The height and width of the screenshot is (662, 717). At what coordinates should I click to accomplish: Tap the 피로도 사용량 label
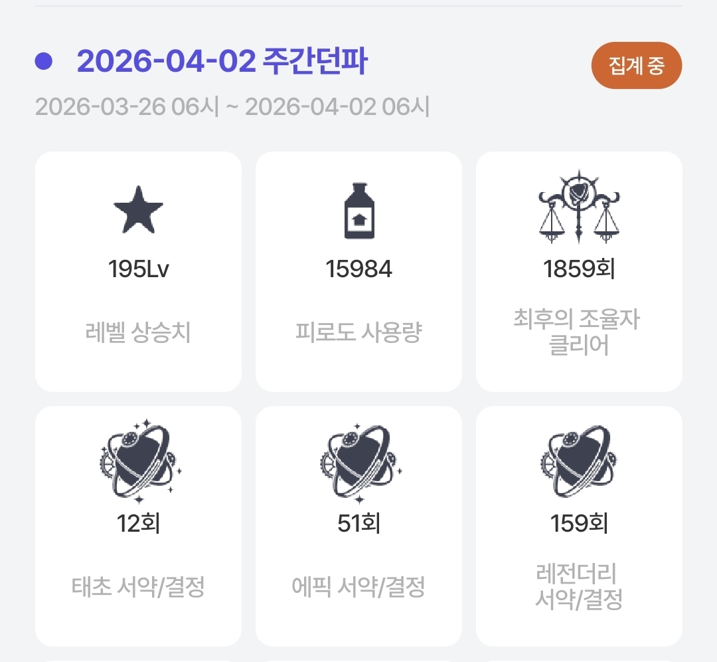(x=358, y=332)
